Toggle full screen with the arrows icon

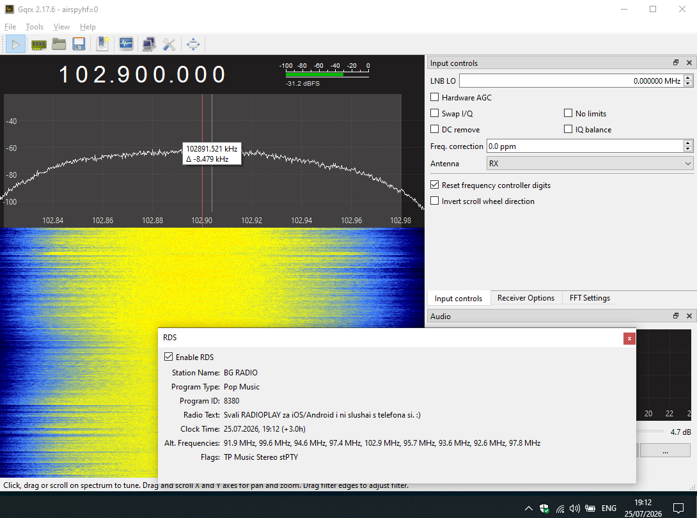pos(193,44)
